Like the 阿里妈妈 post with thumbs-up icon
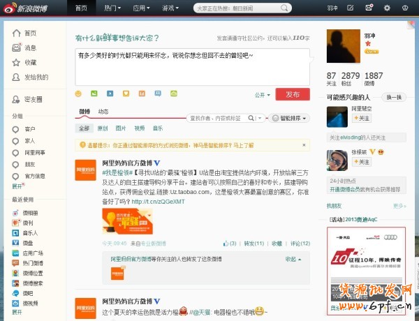The width and height of the screenshot is (419, 321). tap(226, 244)
